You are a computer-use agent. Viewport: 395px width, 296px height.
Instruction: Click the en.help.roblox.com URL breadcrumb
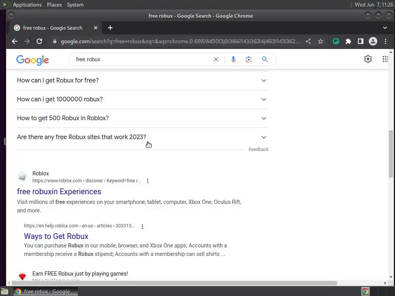79,226
